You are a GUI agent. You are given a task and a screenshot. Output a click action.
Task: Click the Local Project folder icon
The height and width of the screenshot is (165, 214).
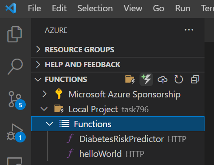point(59,109)
